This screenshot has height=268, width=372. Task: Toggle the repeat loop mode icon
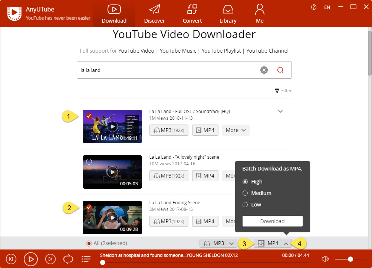click(x=68, y=259)
